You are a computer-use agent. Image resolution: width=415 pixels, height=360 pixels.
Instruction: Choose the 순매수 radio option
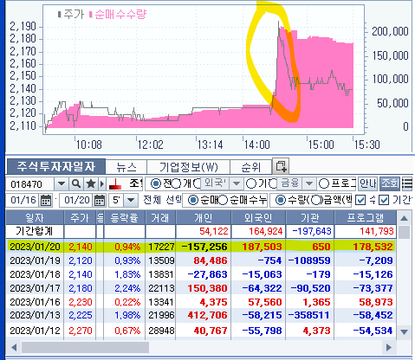[x=193, y=200]
